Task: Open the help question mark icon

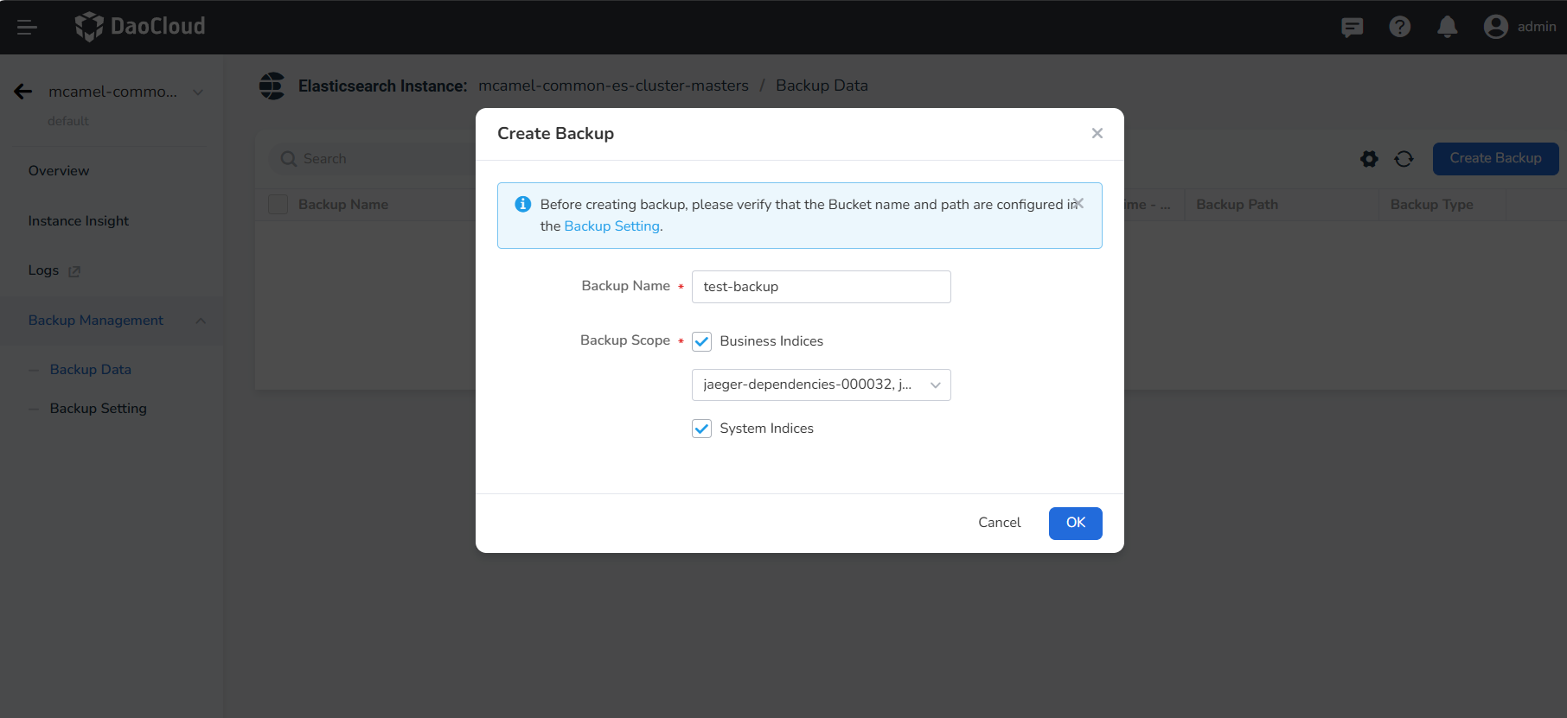Action: coord(1399,27)
